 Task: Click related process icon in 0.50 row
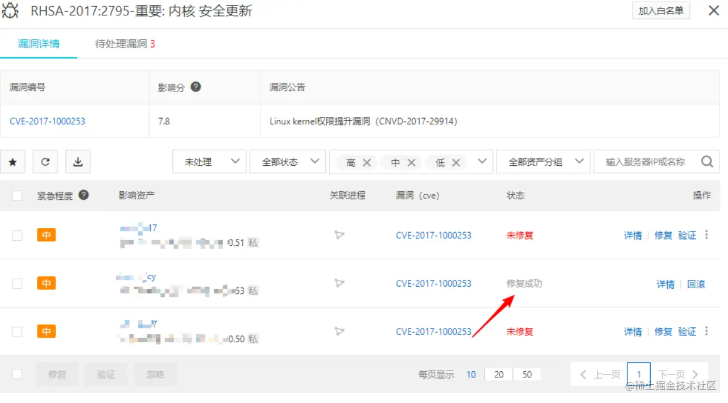tap(340, 331)
